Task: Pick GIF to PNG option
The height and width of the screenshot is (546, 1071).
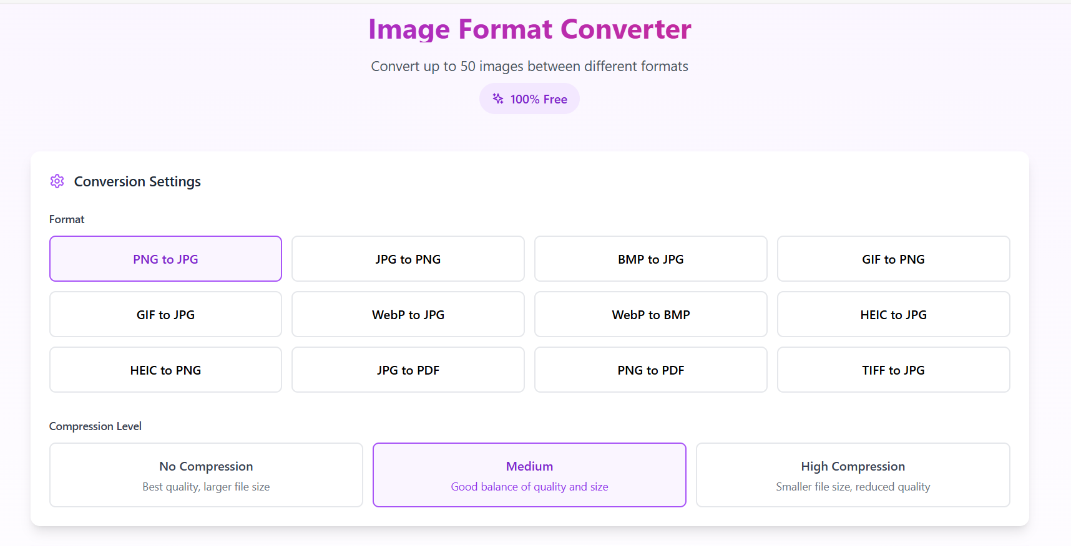Action: click(x=893, y=259)
